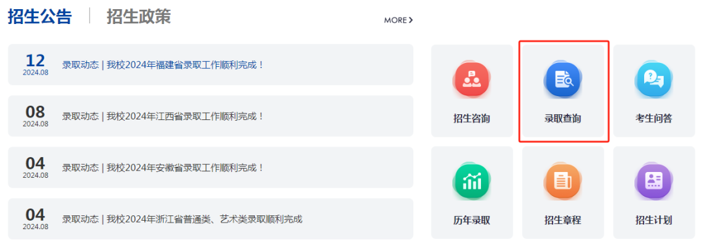
Task: Click the 招生章程 label text
Action: tap(563, 221)
